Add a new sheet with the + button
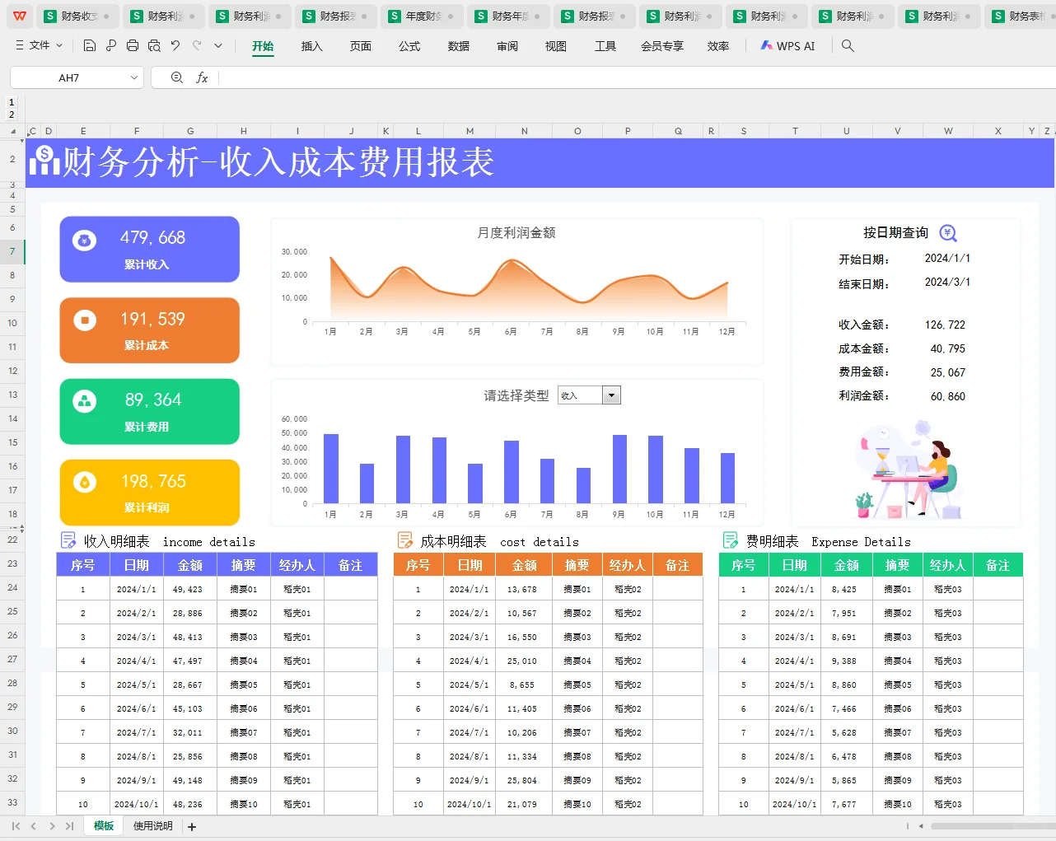 tap(193, 825)
